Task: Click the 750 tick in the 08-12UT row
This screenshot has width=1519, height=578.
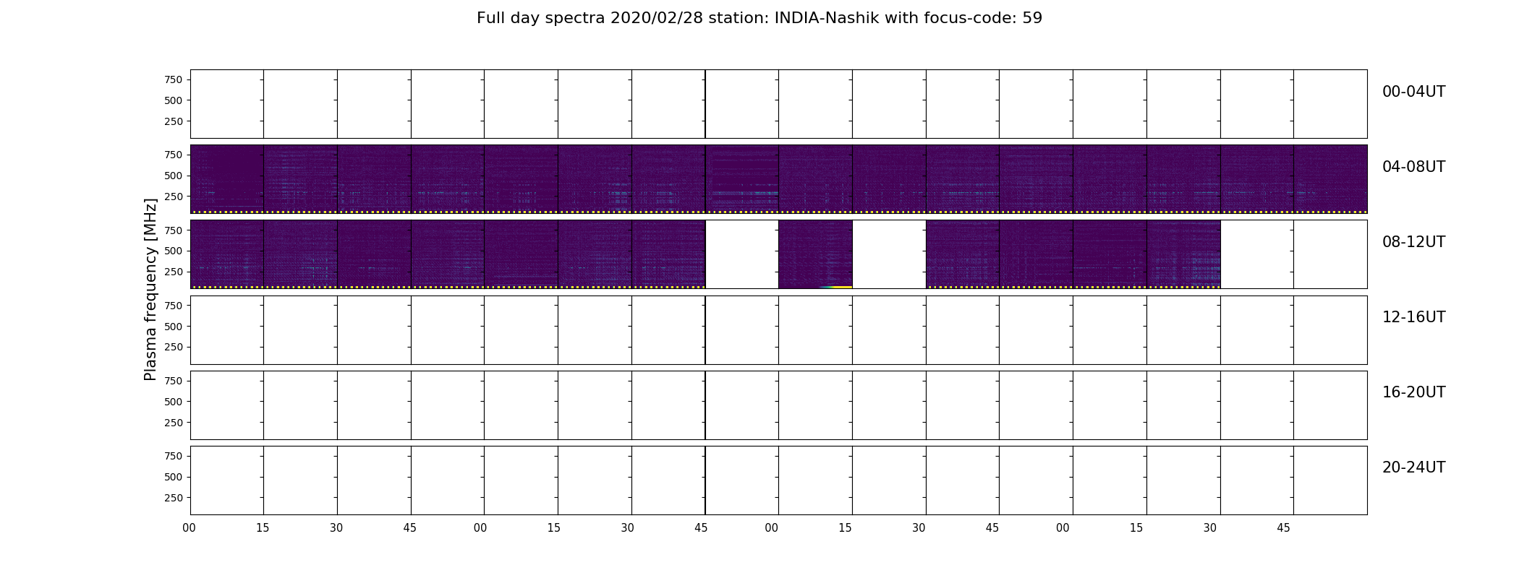Action: click(x=174, y=230)
